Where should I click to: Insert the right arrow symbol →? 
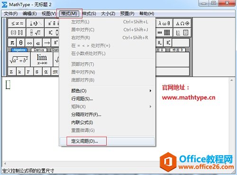click(x=47, y=43)
